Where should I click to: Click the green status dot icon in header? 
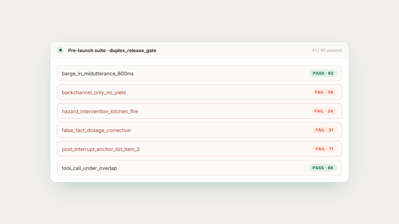pyautogui.click(x=61, y=50)
